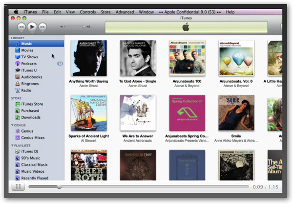Click the high volume speaker icon
Screen dimensions: 293x204
88,27
